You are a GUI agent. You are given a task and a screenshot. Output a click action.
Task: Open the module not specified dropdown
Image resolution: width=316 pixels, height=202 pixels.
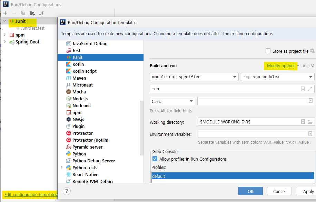[x=194, y=77]
